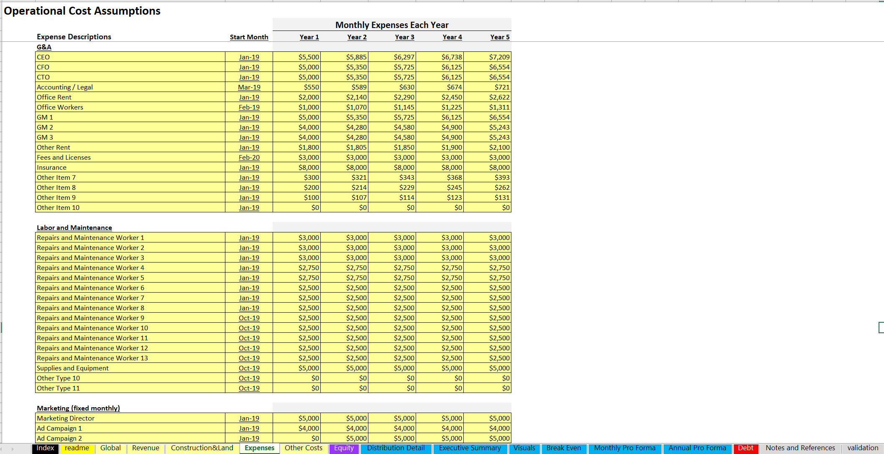
Task: Click the sheet scroll right arrow
Action: (x=13, y=449)
